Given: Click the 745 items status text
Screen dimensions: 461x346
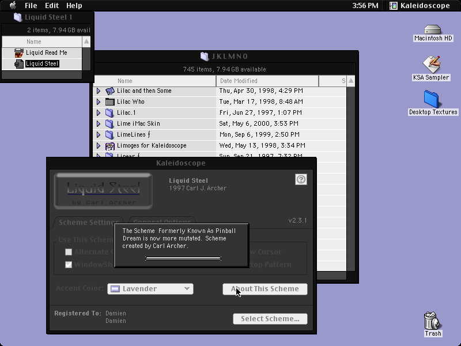Looking at the screenshot, I should [x=224, y=69].
